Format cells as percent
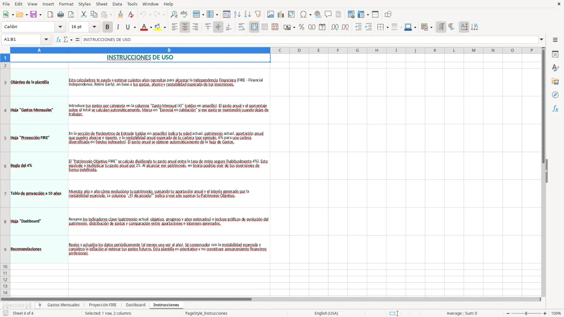The height and width of the screenshot is (317, 564). click(x=302, y=27)
